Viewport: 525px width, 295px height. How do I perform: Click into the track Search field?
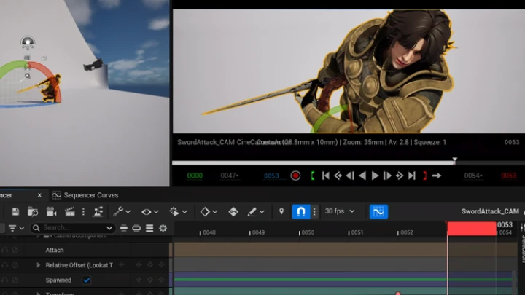pos(73,228)
